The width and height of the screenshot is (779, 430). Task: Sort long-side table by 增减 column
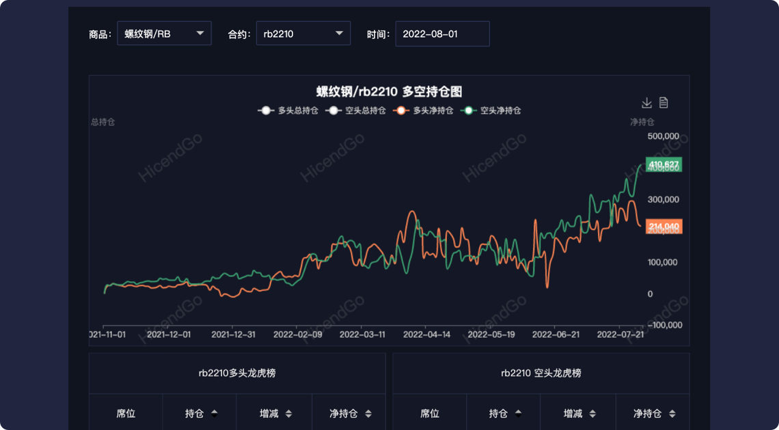coord(288,413)
